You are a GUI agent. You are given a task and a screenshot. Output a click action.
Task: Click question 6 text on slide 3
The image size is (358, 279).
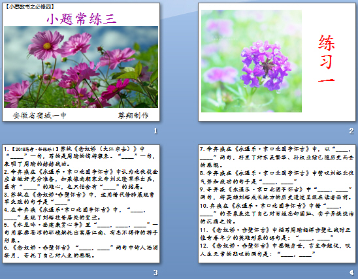tap(81, 252)
